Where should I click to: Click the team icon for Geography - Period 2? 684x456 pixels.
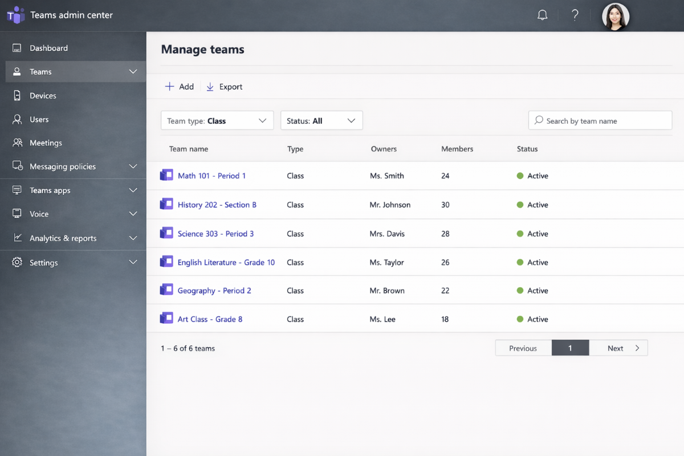tap(166, 290)
